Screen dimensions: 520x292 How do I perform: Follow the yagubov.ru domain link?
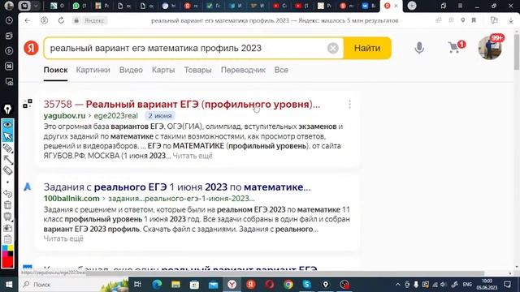(64, 115)
